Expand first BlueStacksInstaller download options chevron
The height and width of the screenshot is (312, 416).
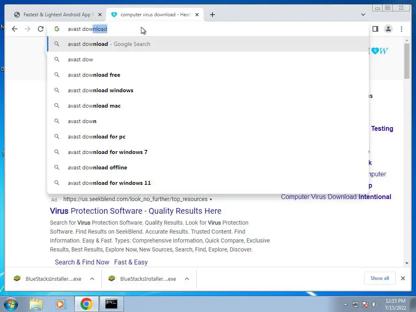(92, 279)
